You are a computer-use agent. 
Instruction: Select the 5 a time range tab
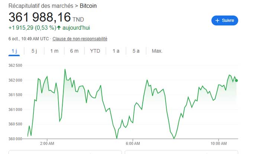tap(136, 51)
